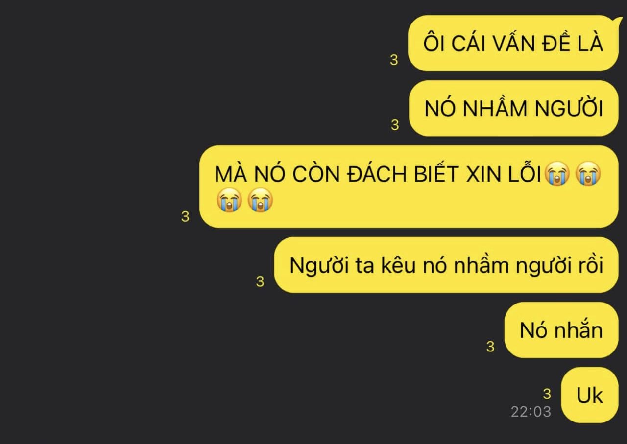This screenshot has width=627, height=444.
Task: Click the word rồi in the fourth message
Action: click(587, 265)
